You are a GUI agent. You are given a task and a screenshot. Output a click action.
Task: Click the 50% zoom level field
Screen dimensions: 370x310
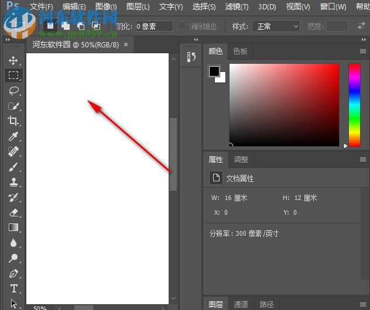pos(40,308)
